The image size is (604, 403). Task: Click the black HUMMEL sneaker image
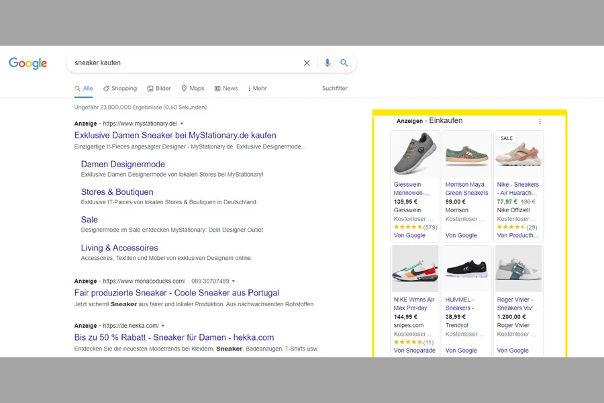[466, 269]
